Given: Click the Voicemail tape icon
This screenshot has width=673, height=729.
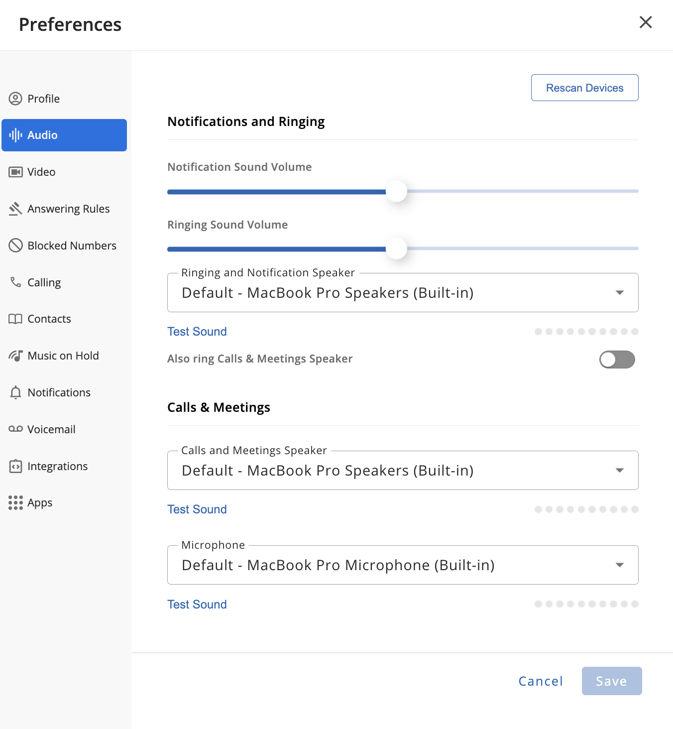Looking at the screenshot, I should pos(15,429).
